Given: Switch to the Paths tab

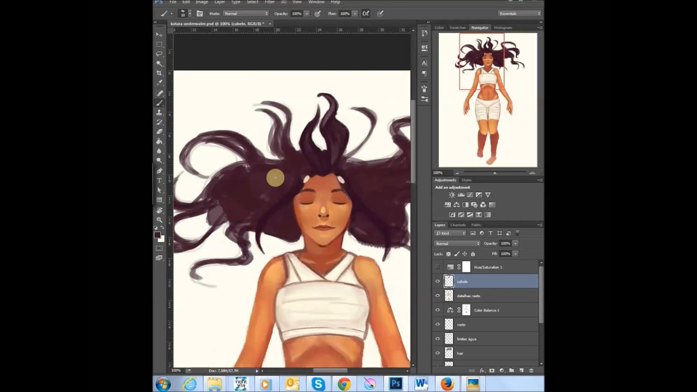Looking at the screenshot, I should (476, 225).
